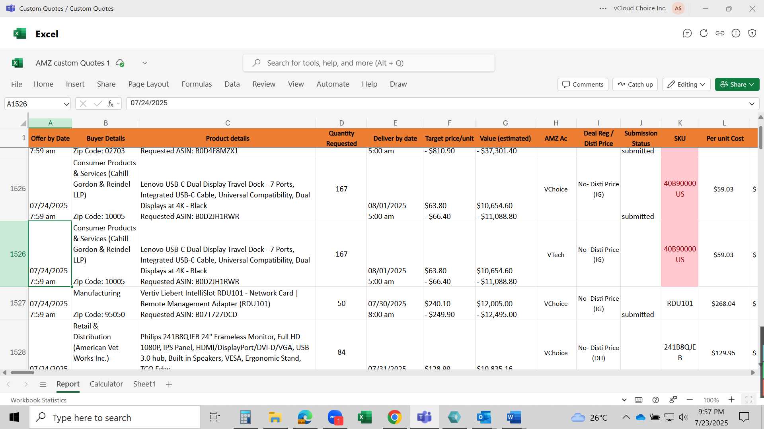
Task: Click the feedback icon in status bar
Action: pos(673,400)
